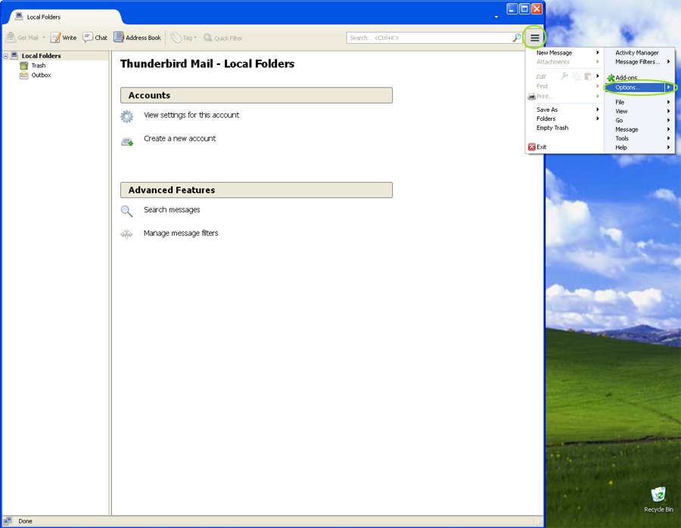The height and width of the screenshot is (528, 681).
Task: Open the Save As submenu
Action: 564,110
